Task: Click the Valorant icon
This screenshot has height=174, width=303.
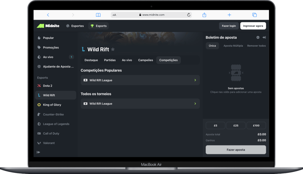Action: tap(39, 143)
